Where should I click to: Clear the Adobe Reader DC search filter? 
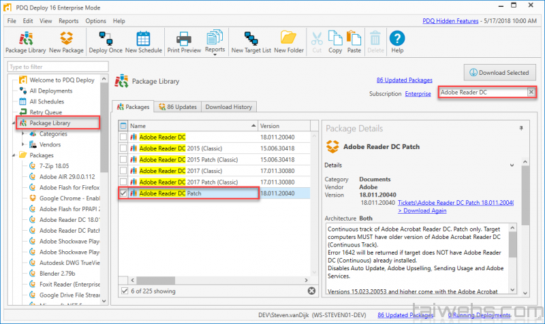531,92
